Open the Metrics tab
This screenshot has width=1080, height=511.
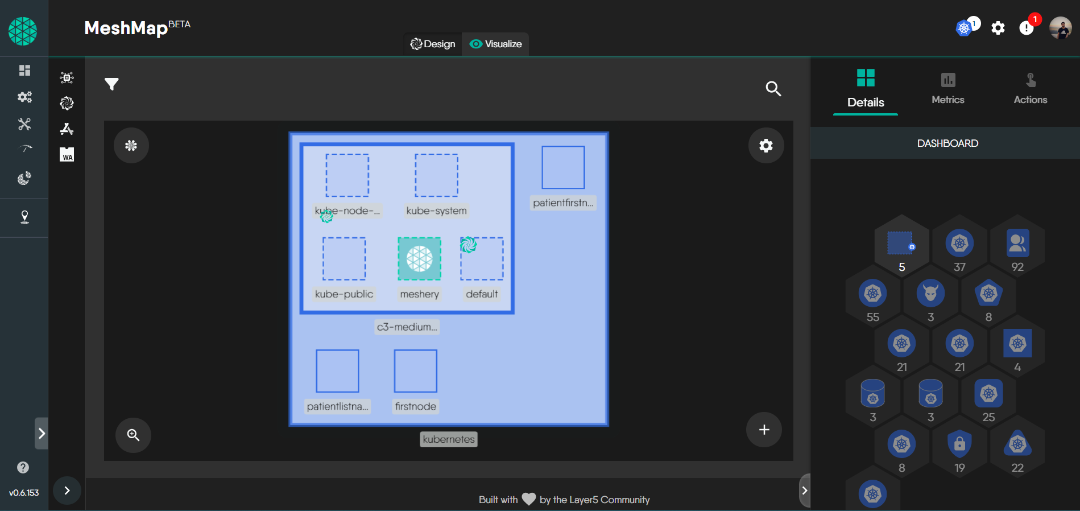(948, 89)
